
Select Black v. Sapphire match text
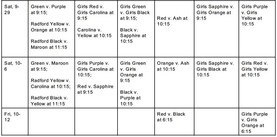[x=133, y=35]
